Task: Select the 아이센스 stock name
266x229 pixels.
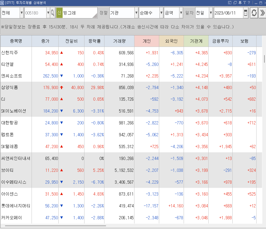Action: coord(9,194)
